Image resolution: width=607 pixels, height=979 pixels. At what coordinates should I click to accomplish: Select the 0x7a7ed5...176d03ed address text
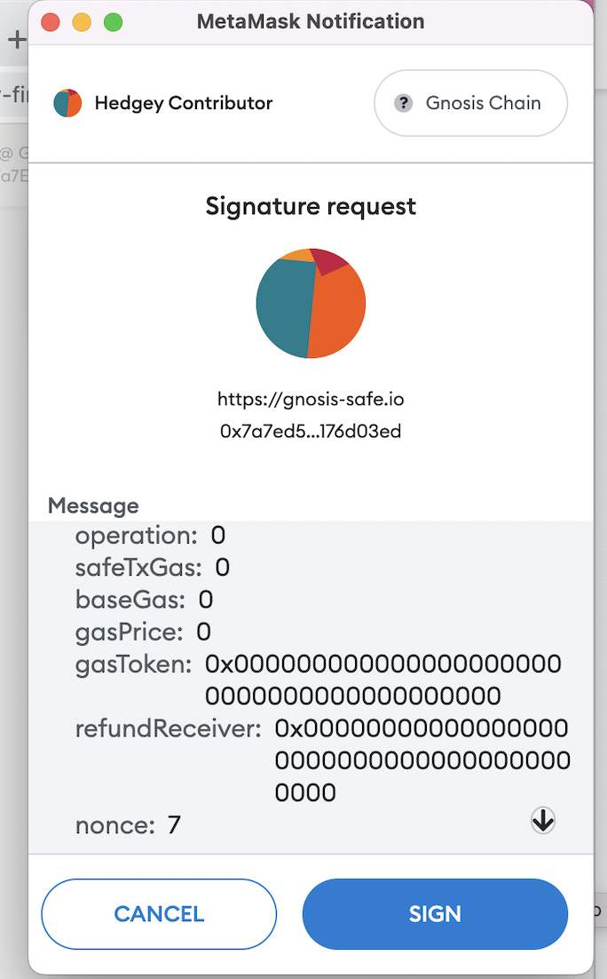(x=311, y=432)
